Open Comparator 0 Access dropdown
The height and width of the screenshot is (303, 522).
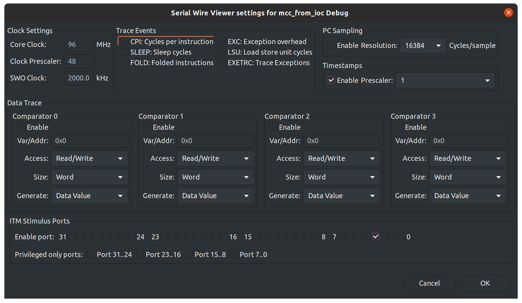click(89, 159)
